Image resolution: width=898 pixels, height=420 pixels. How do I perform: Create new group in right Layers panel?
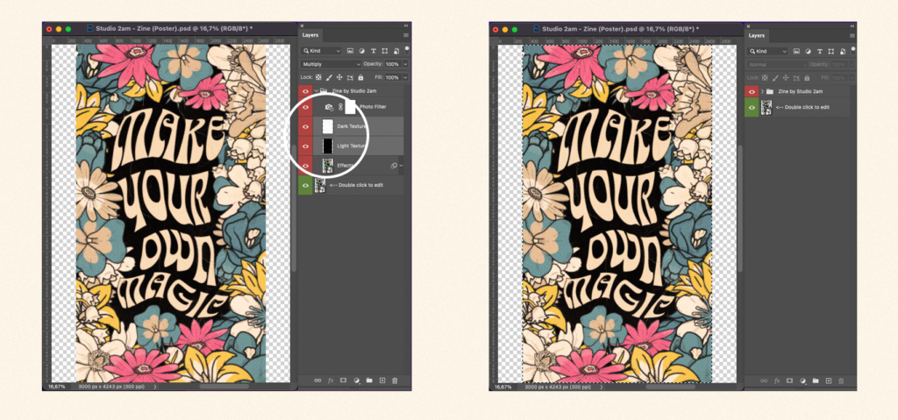click(816, 381)
